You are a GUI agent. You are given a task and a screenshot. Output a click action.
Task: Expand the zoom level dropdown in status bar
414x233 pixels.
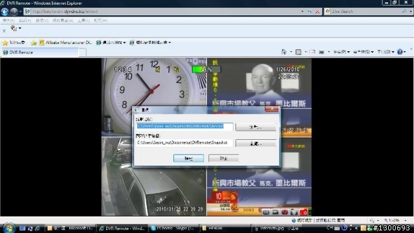tap(406, 220)
